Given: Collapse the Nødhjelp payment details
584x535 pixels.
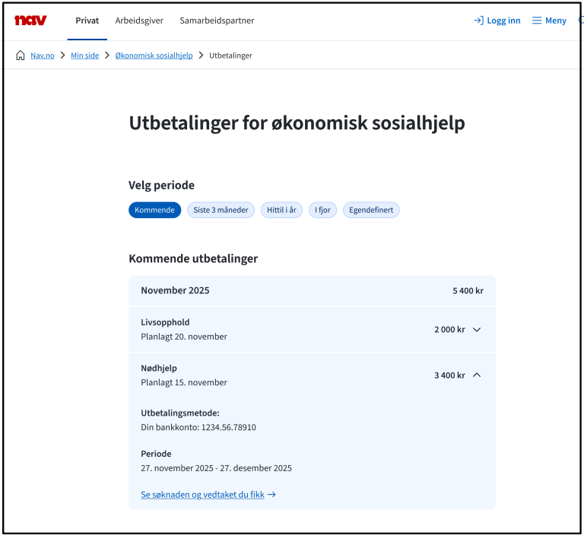Looking at the screenshot, I should [476, 375].
